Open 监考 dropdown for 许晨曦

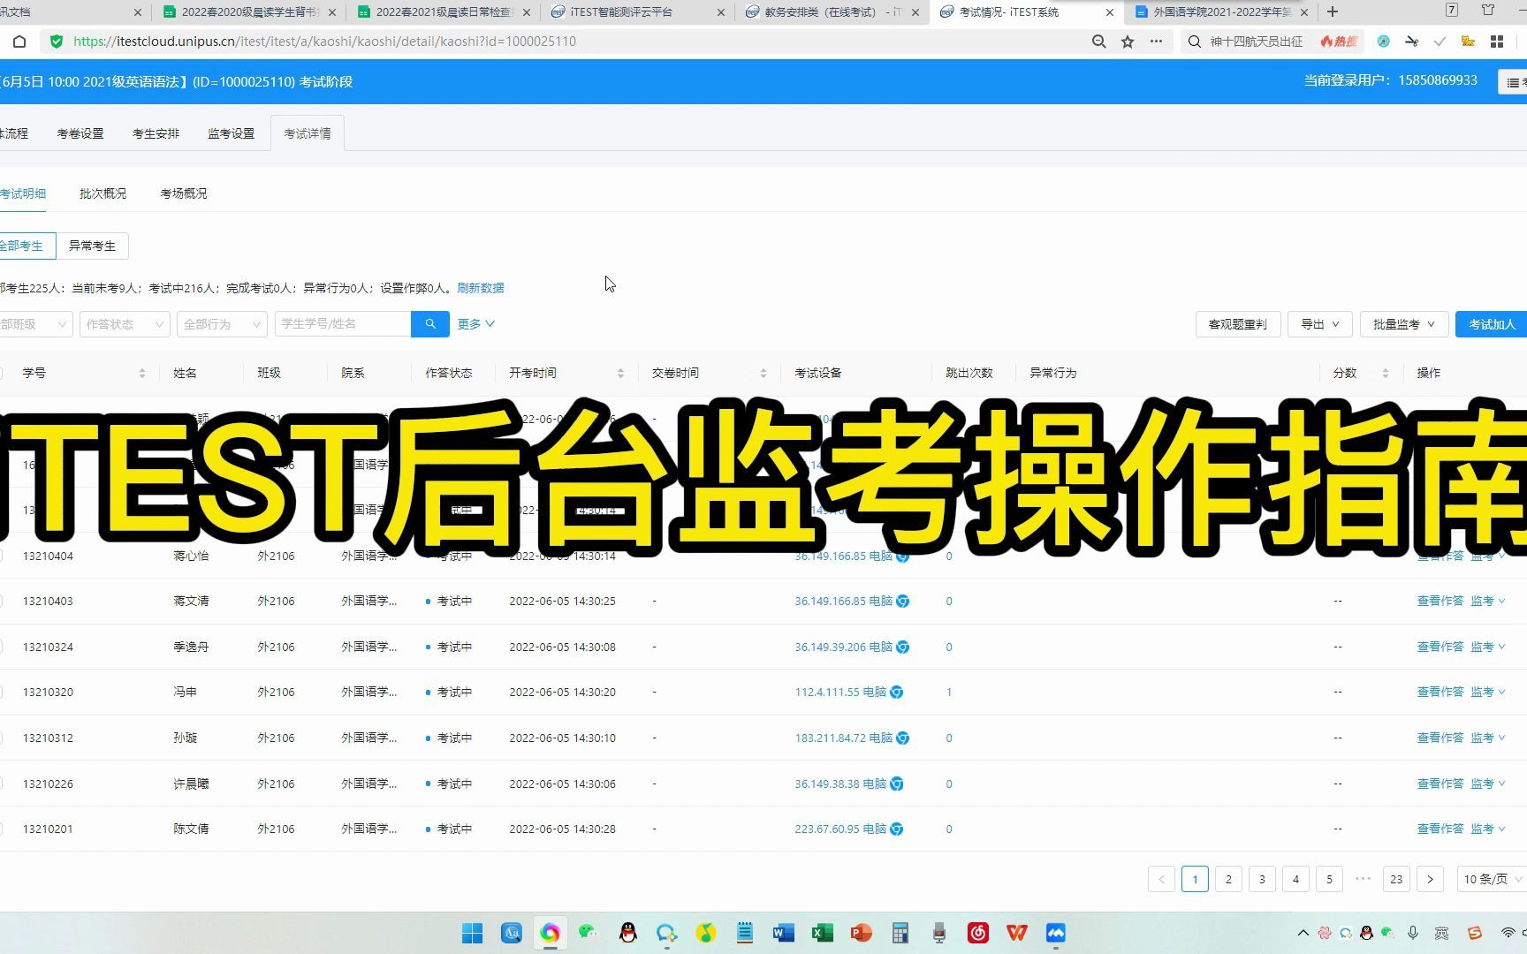(1488, 784)
